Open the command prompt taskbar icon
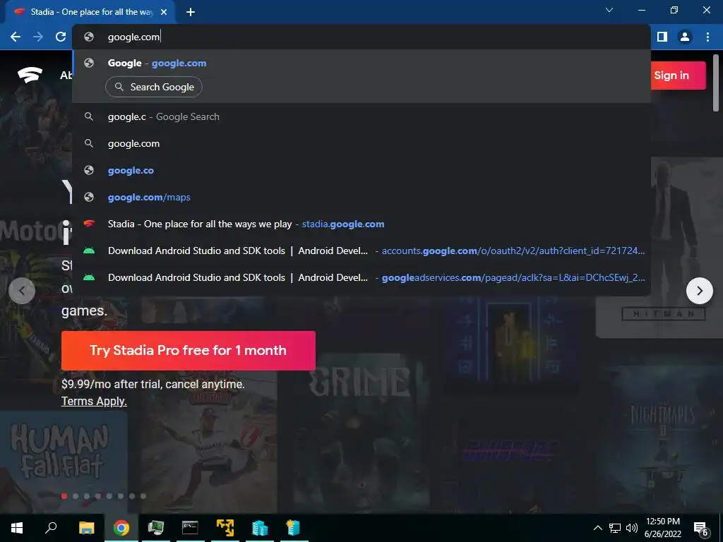 tap(190, 528)
